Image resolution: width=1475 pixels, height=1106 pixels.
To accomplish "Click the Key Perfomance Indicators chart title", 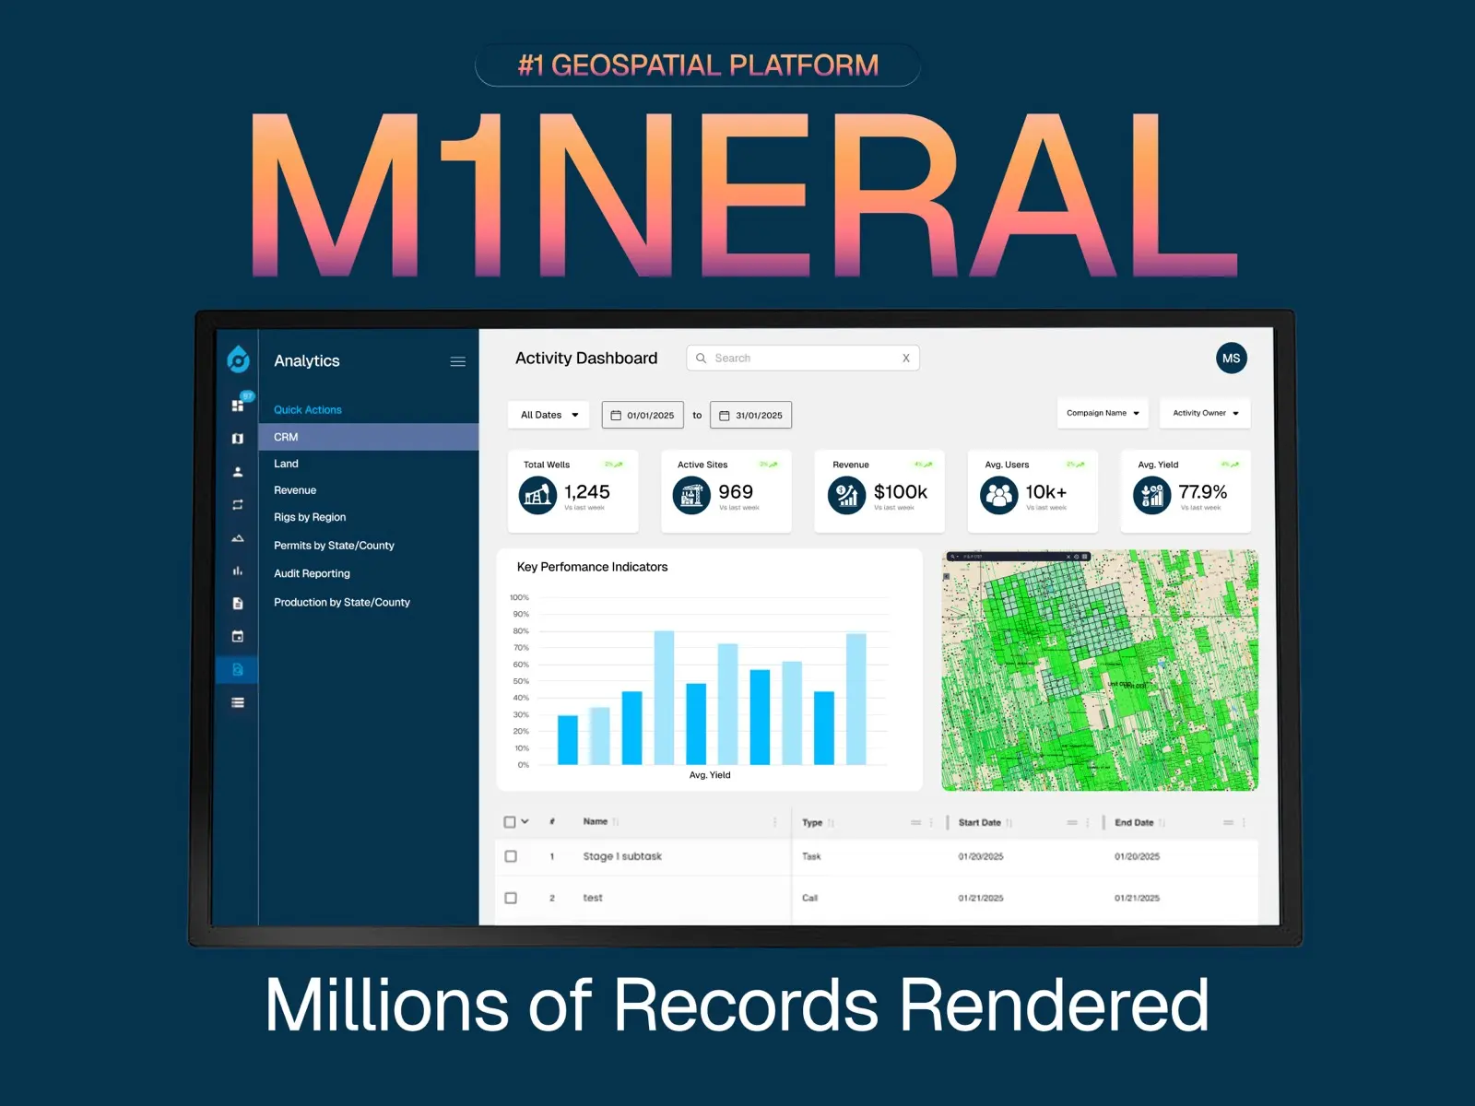I will 592,567.
